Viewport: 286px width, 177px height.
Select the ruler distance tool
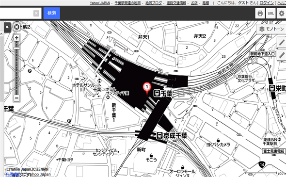282,55
